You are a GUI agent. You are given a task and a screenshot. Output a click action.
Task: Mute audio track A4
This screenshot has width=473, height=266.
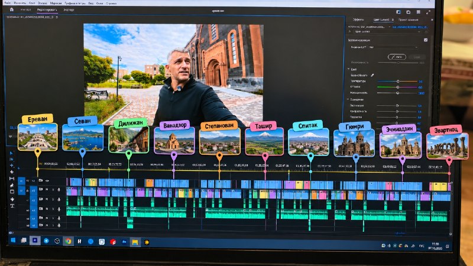pyautogui.click(x=47, y=218)
